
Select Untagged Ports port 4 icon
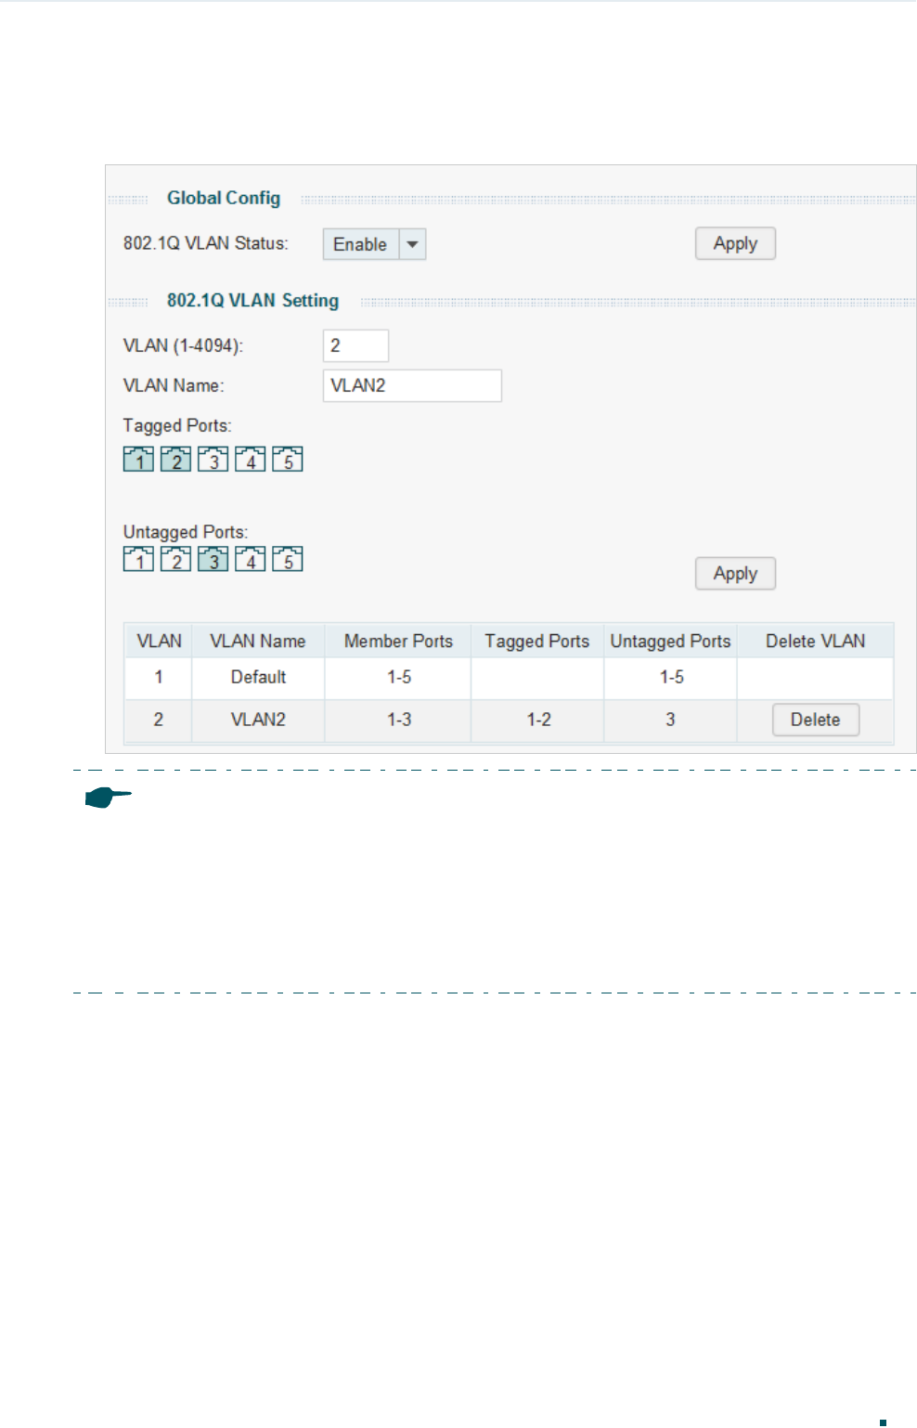pos(250,559)
